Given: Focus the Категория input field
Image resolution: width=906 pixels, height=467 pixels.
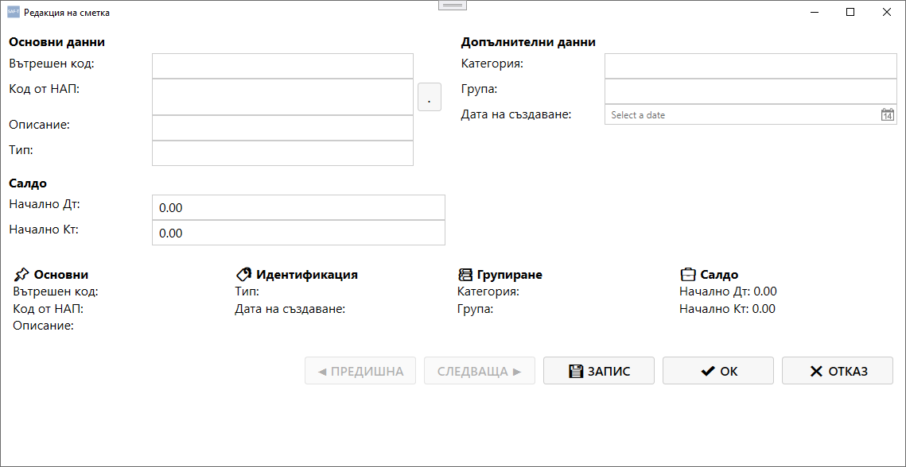Looking at the screenshot, I should pos(751,66).
